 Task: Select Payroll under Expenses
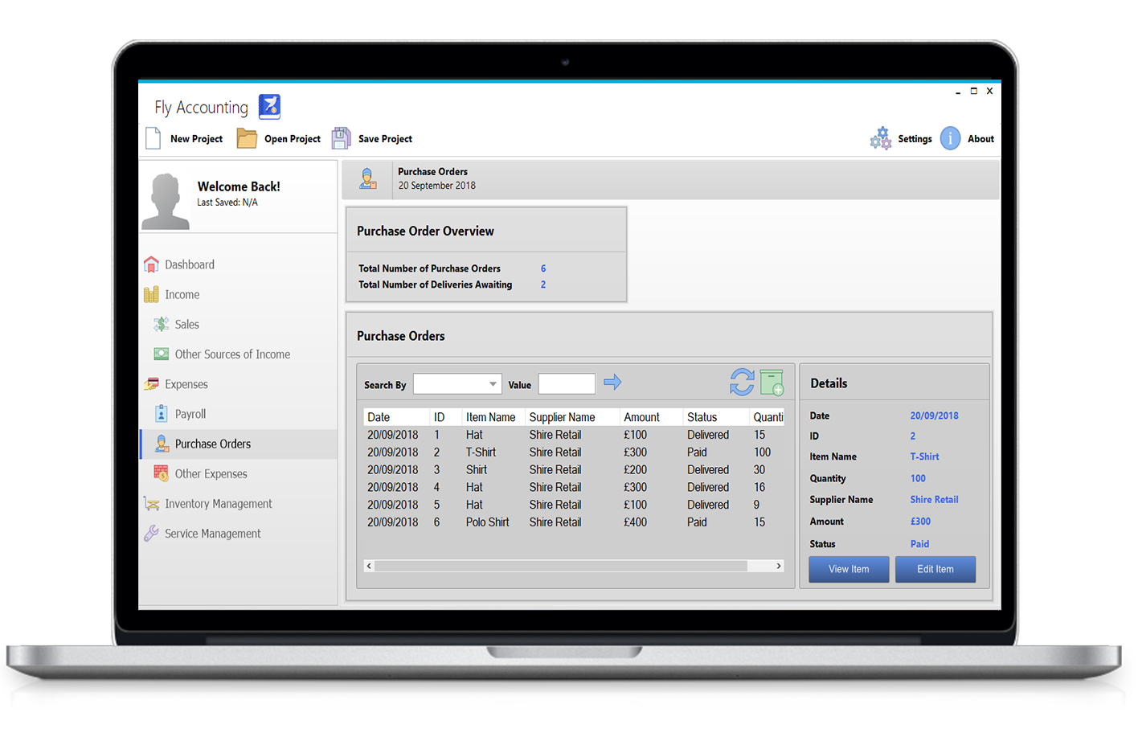190,414
